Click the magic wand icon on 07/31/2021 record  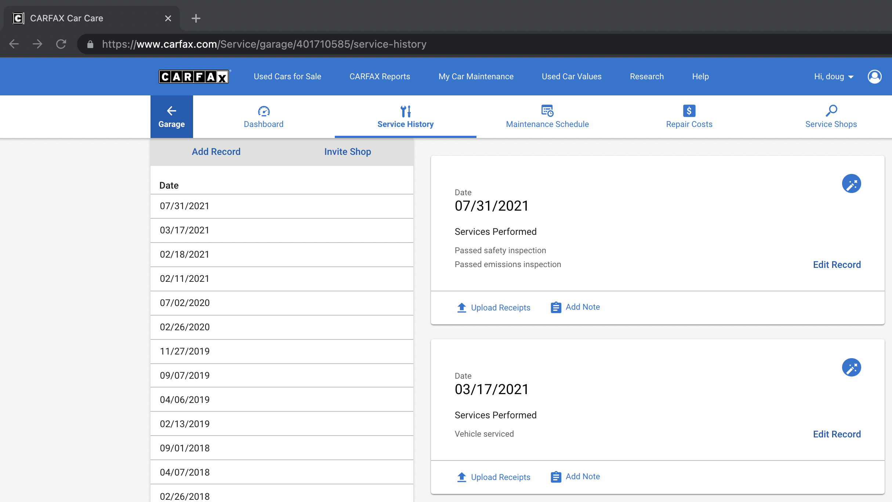[851, 184]
